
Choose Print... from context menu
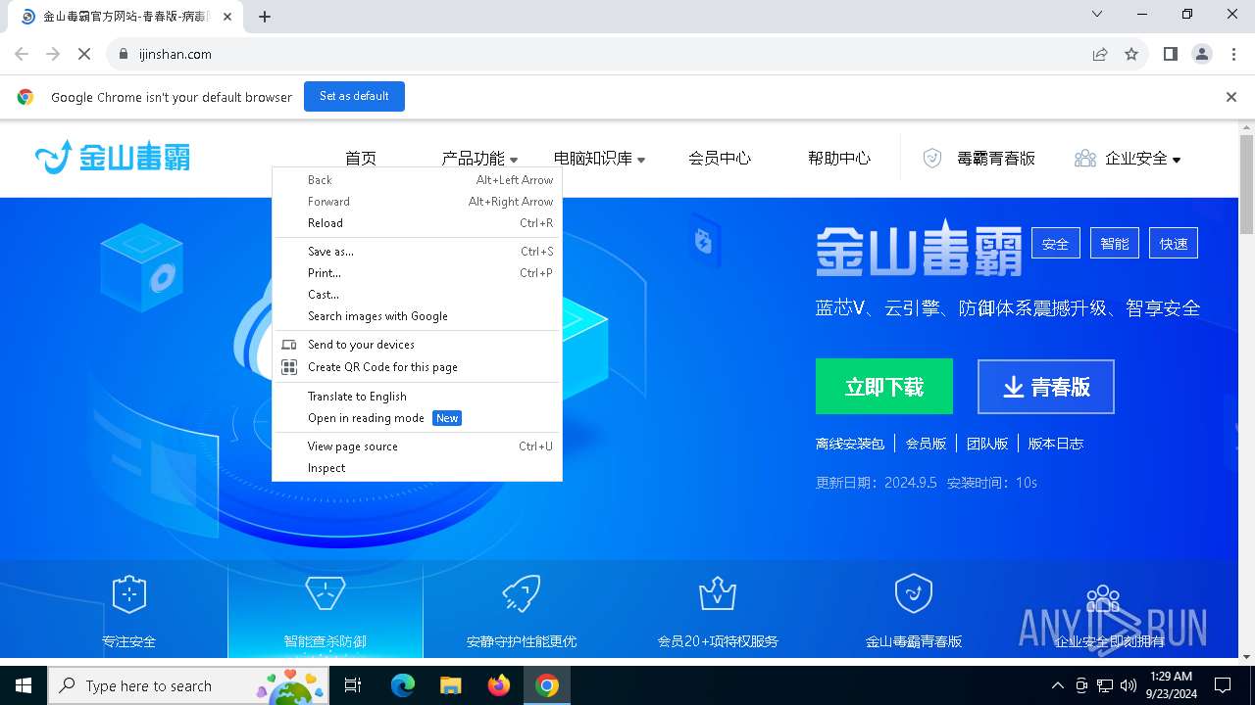coord(417,273)
